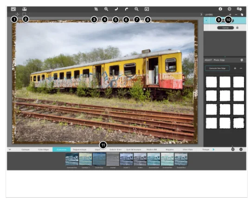The height and width of the screenshot is (200, 250).
Task: Apply the Cyanotype 1 preset thumbnail
Action: (x=85, y=159)
